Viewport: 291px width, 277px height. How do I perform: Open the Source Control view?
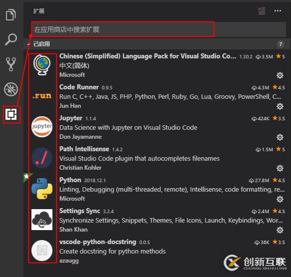point(11,64)
